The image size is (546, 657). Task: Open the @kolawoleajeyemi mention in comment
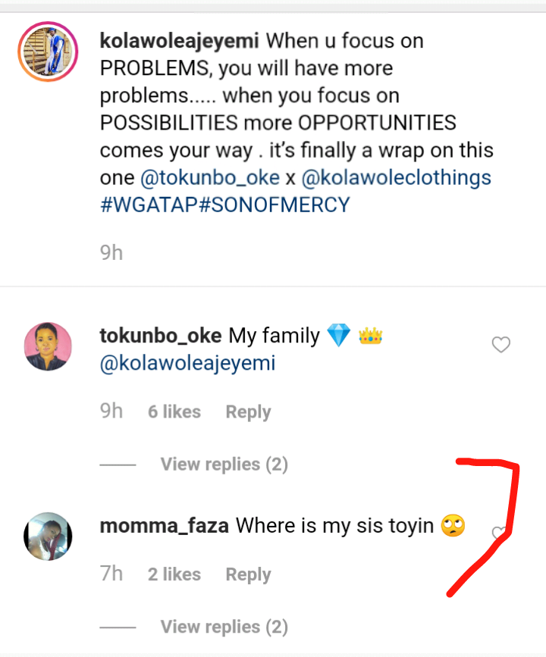[187, 364]
